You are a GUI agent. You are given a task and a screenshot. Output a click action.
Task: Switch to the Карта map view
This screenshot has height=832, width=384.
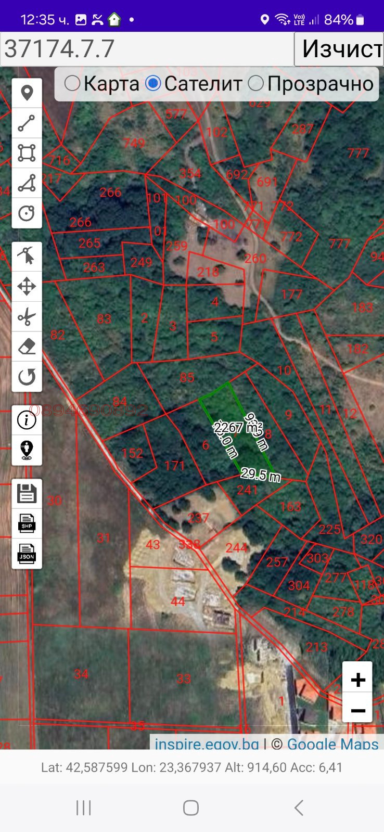point(72,83)
